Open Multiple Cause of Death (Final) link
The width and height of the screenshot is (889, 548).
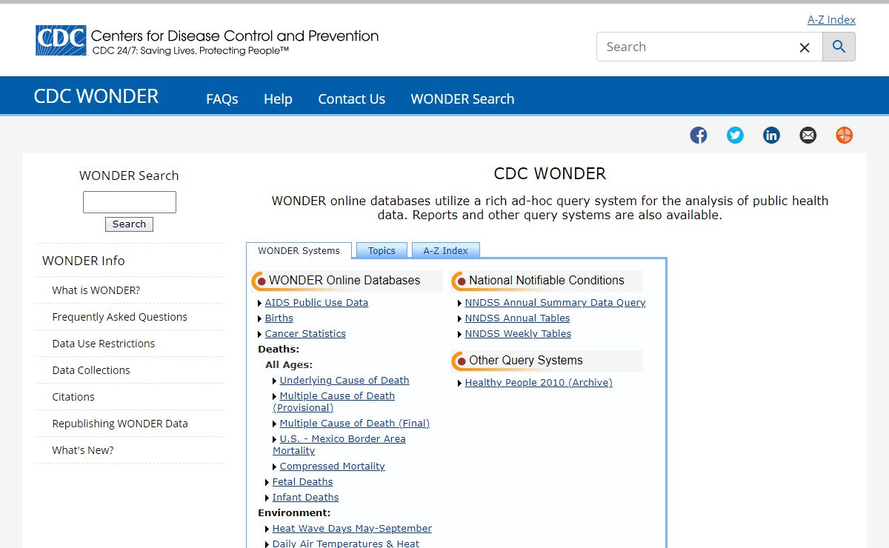[355, 423]
